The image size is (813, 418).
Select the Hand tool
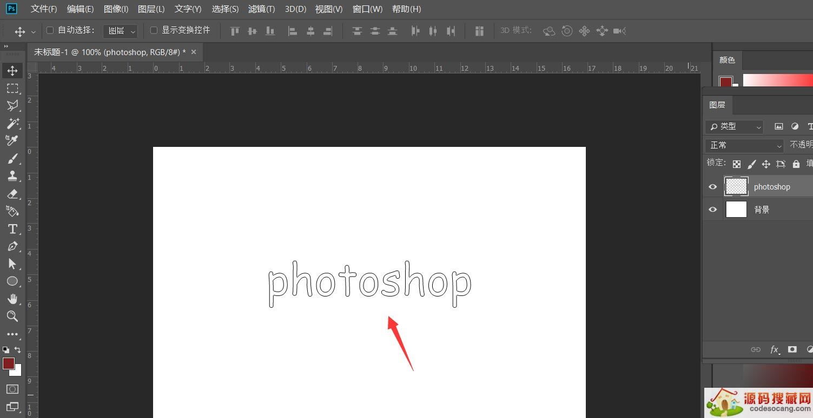(x=12, y=299)
